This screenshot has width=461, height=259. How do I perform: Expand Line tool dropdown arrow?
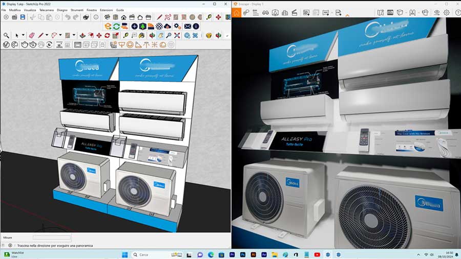tap(47, 35)
